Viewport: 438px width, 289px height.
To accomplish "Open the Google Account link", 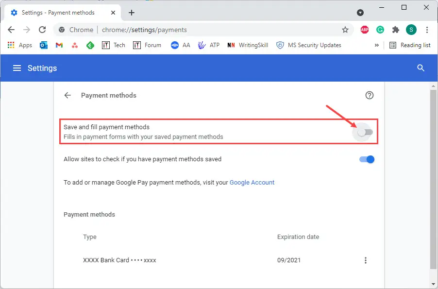I will point(252,183).
